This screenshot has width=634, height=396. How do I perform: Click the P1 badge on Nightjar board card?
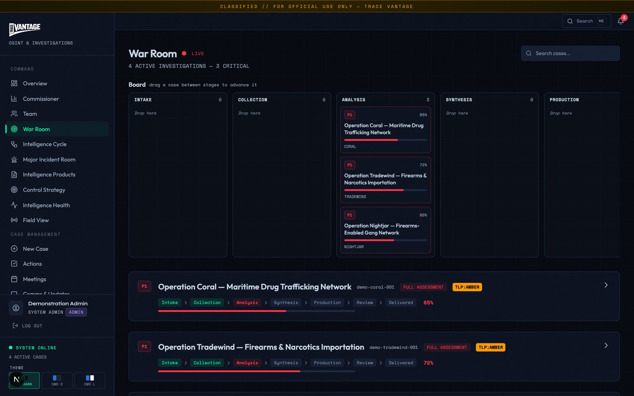click(349, 215)
